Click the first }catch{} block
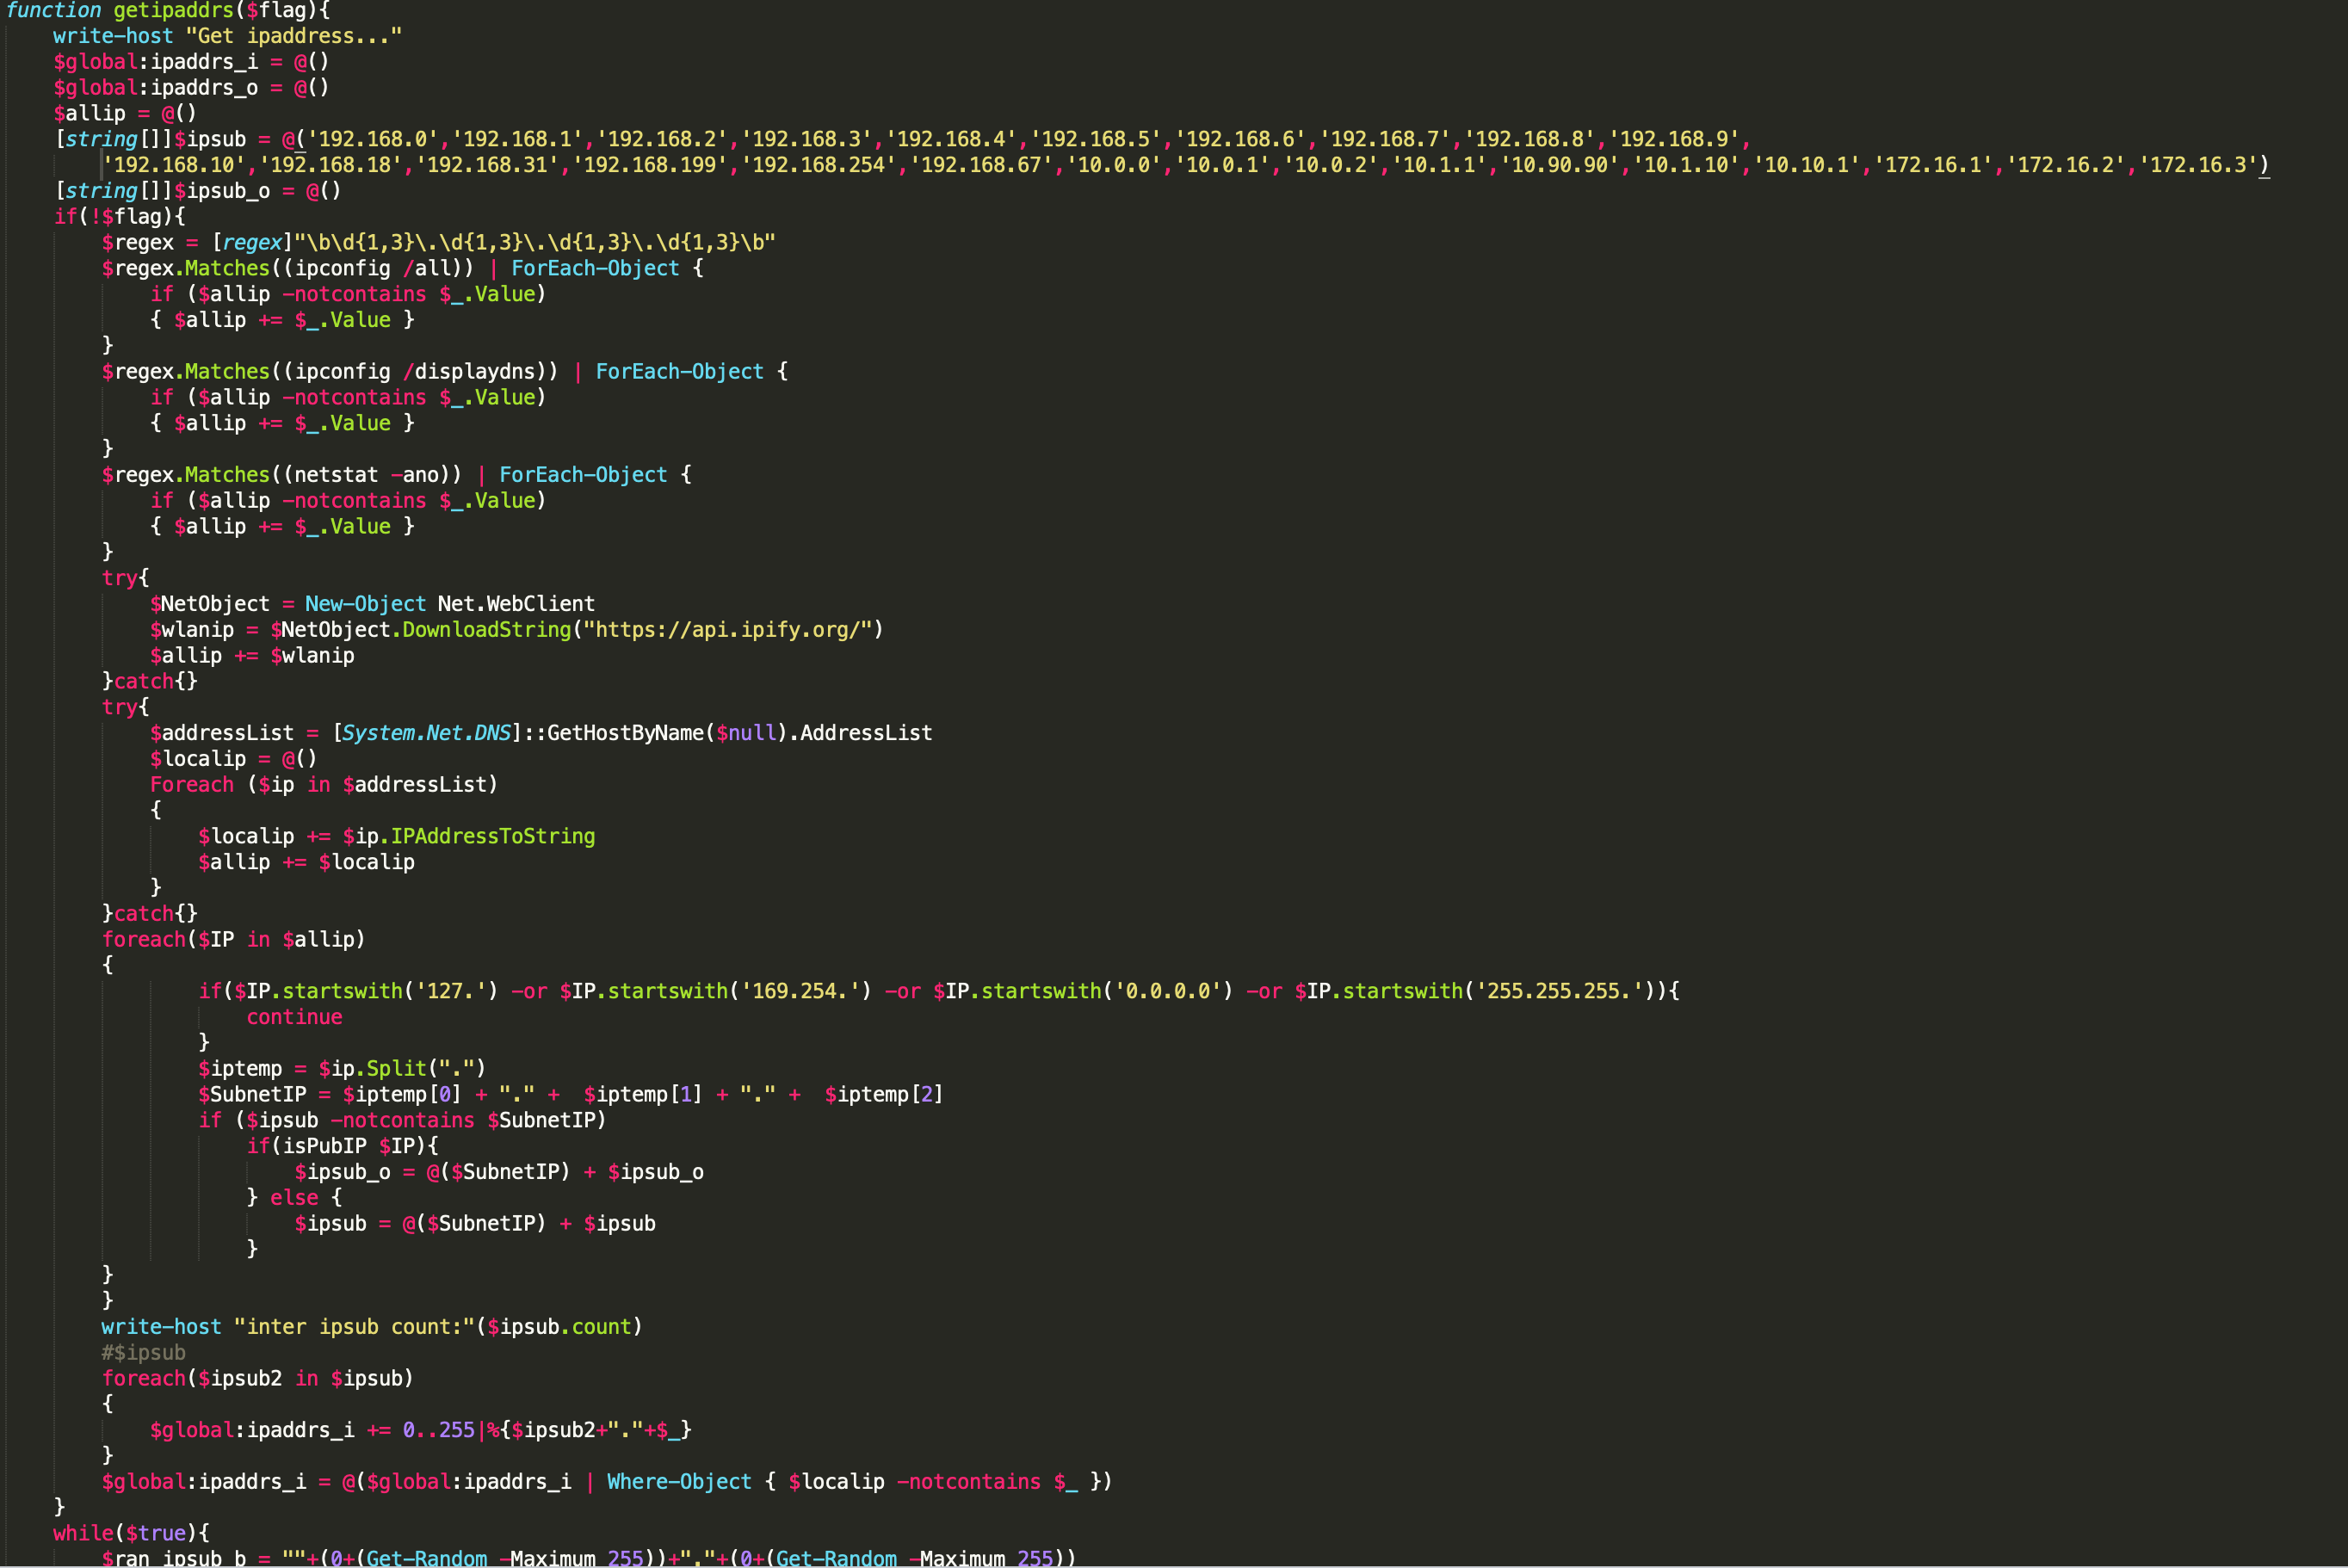The height and width of the screenshot is (1568, 2348). click(150, 682)
